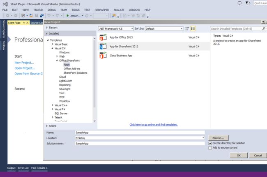Open the TELERIK menu

[38, 10]
